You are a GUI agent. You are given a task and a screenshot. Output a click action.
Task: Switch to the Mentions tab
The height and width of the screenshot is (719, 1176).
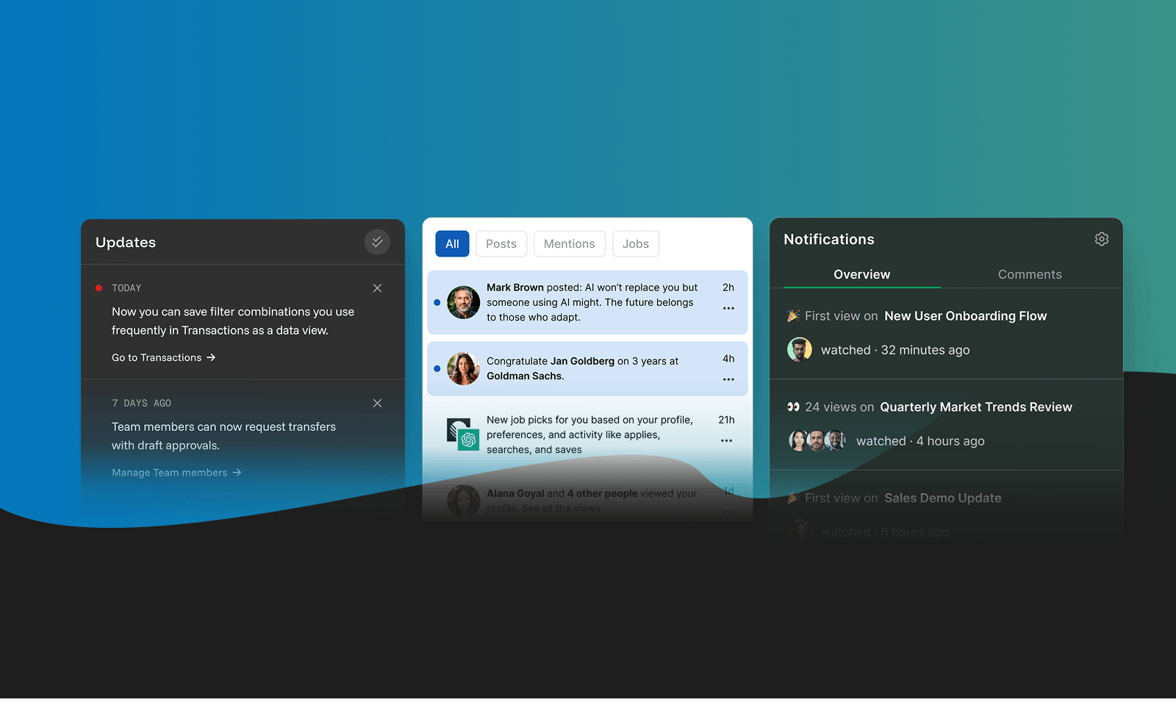[569, 243]
